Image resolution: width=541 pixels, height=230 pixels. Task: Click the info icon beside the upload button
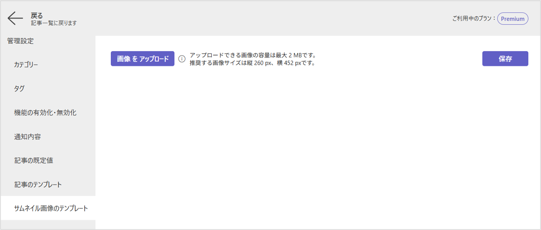point(182,59)
